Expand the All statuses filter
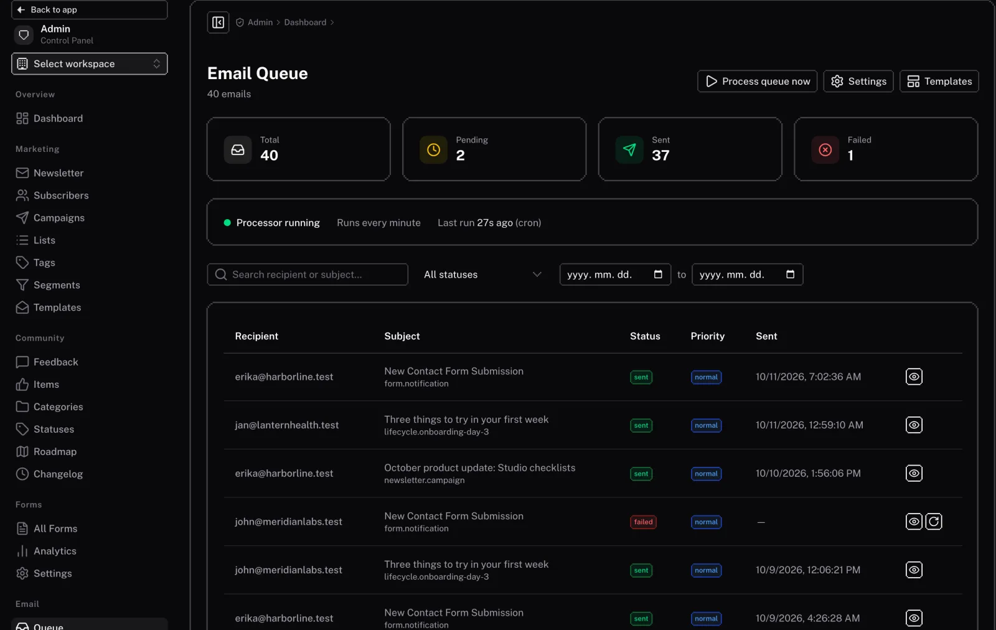The width and height of the screenshot is (996, 630). pyautogui.click(x=483, y=275)
